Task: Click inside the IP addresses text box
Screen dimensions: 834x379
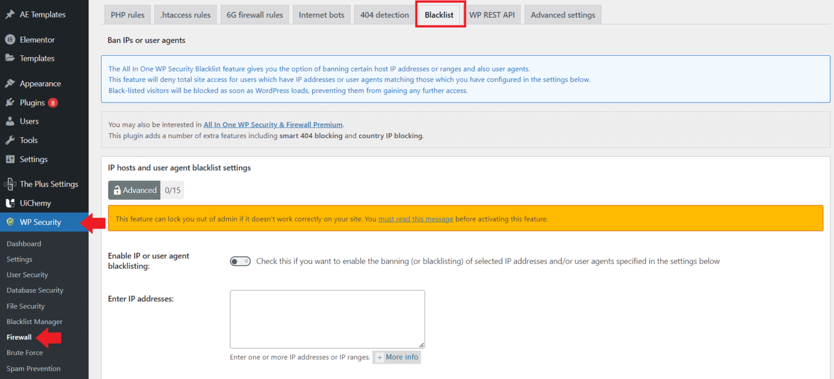Action: pos(327,319)
